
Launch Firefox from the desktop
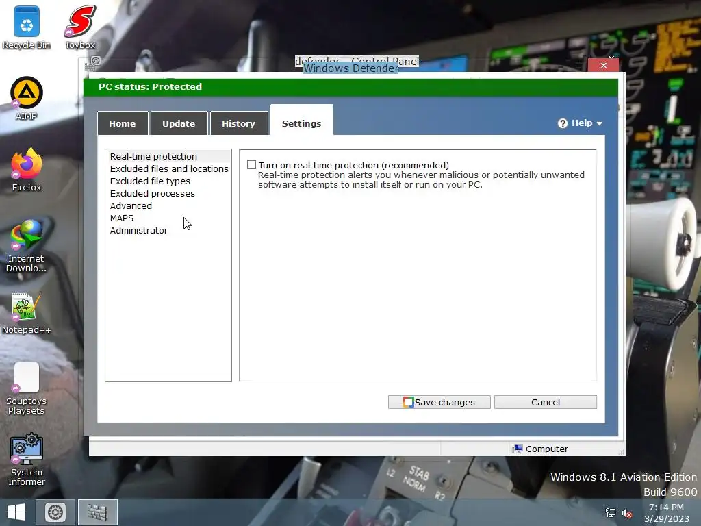pyautogui.click(x=27, y=170)
